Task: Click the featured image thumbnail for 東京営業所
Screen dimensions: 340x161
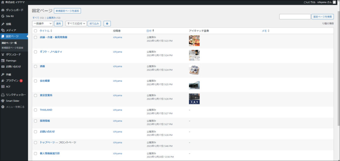Action: coord(194,99)
